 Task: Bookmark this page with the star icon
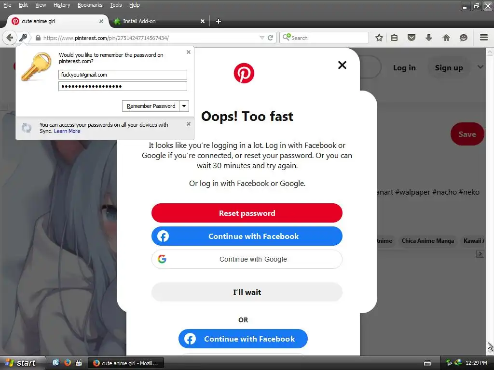point(379,38)
